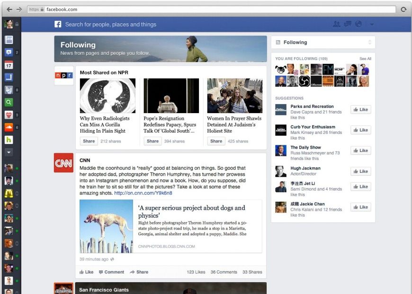
Task: Open the lung scan article thumbnail
Action: [107, 96]
